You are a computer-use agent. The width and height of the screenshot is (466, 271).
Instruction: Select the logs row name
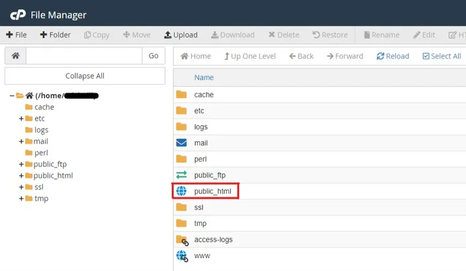click(201, 127)
